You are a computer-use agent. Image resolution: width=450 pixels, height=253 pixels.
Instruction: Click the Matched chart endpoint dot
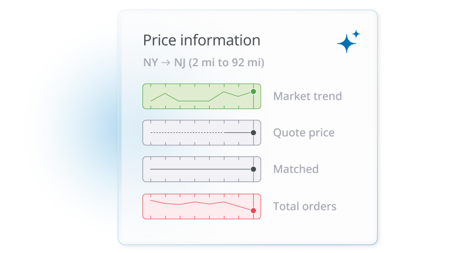pyautogui.click(x=253, y=169)
